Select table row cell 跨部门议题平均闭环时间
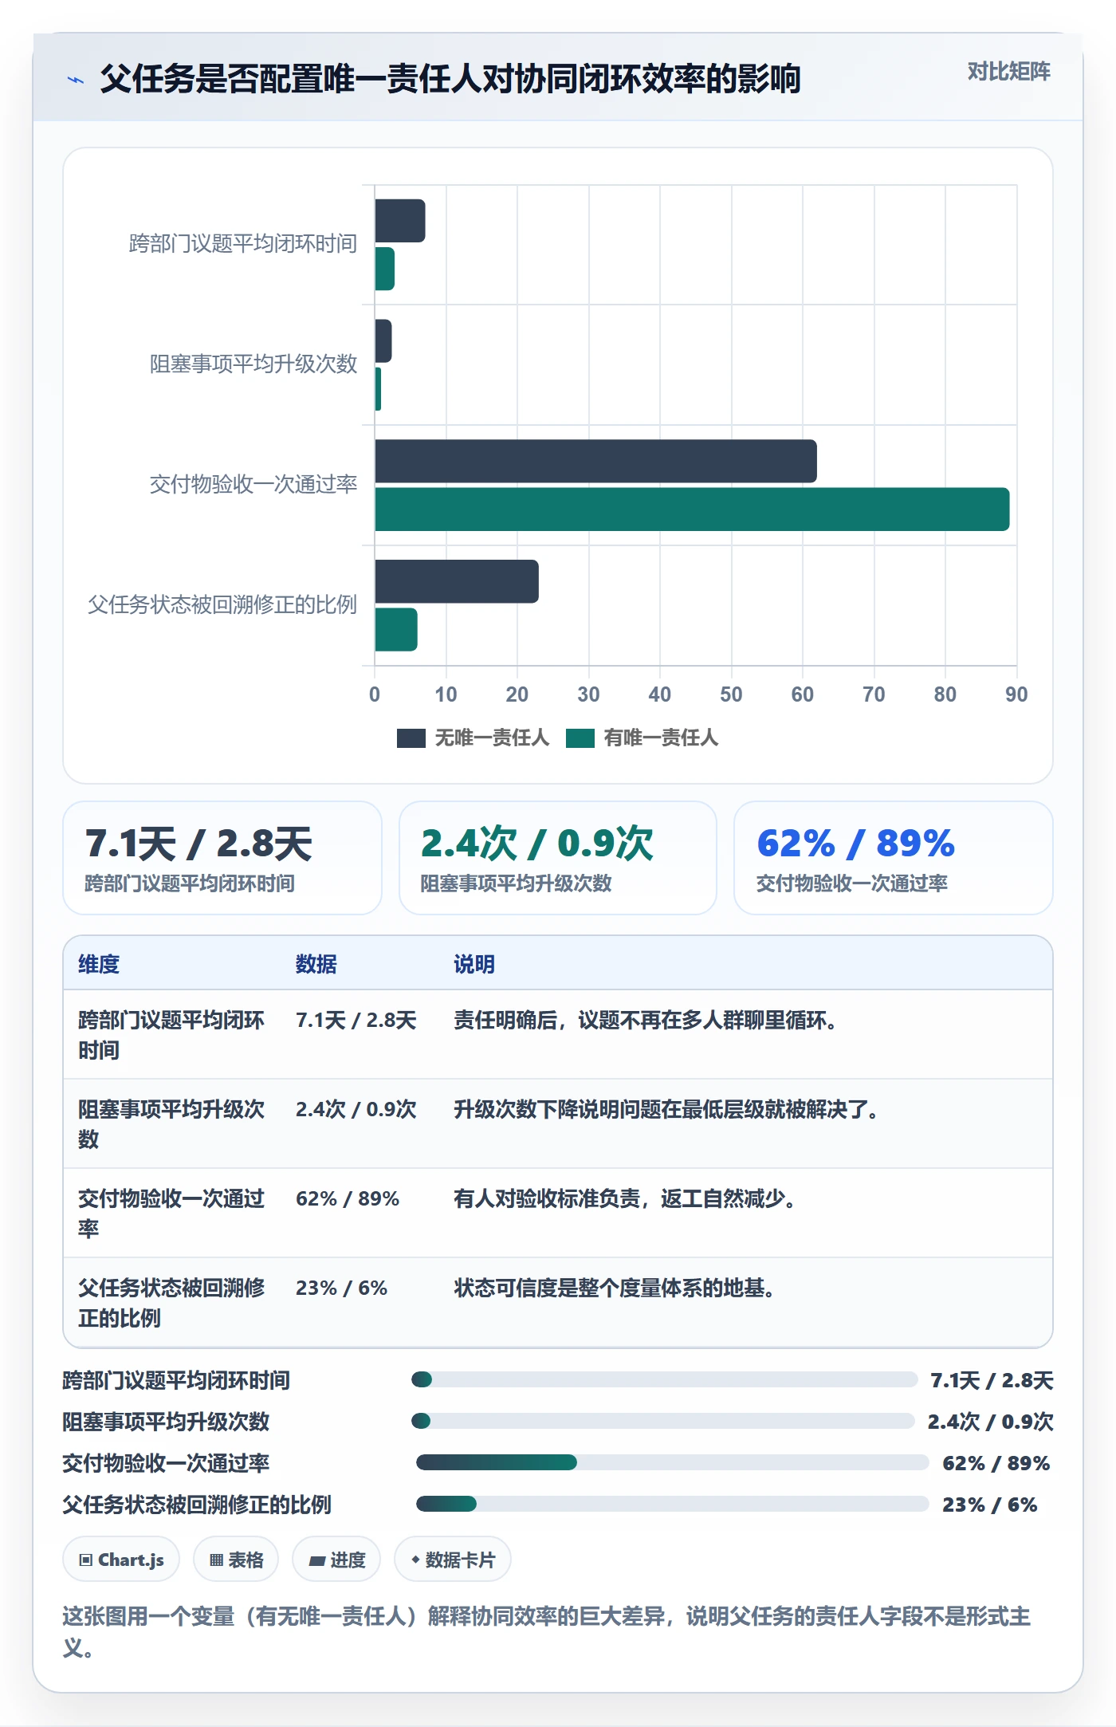Viewport: 1116px width, 1727px height. [x=171, y=1035]
